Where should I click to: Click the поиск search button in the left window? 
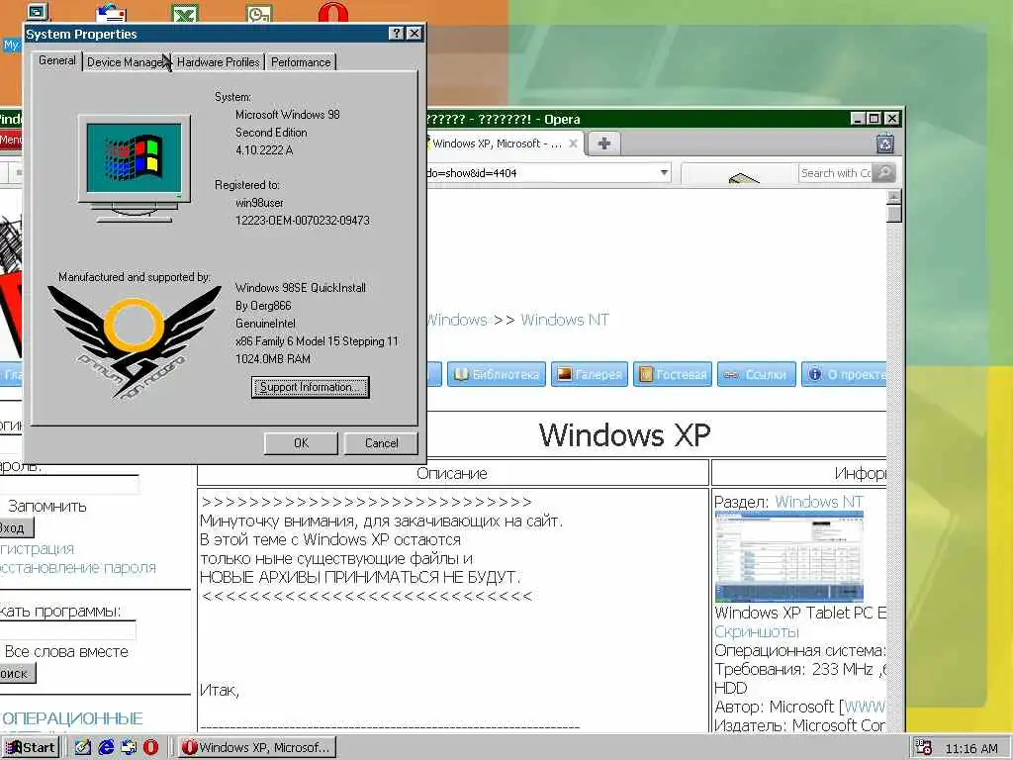(18, 673)
